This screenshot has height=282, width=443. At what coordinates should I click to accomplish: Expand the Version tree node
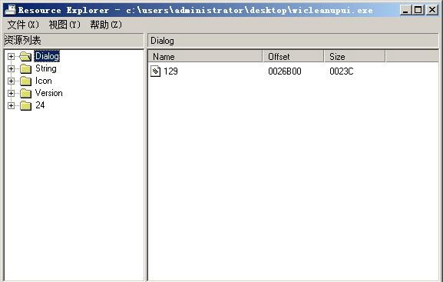point(11,93)
